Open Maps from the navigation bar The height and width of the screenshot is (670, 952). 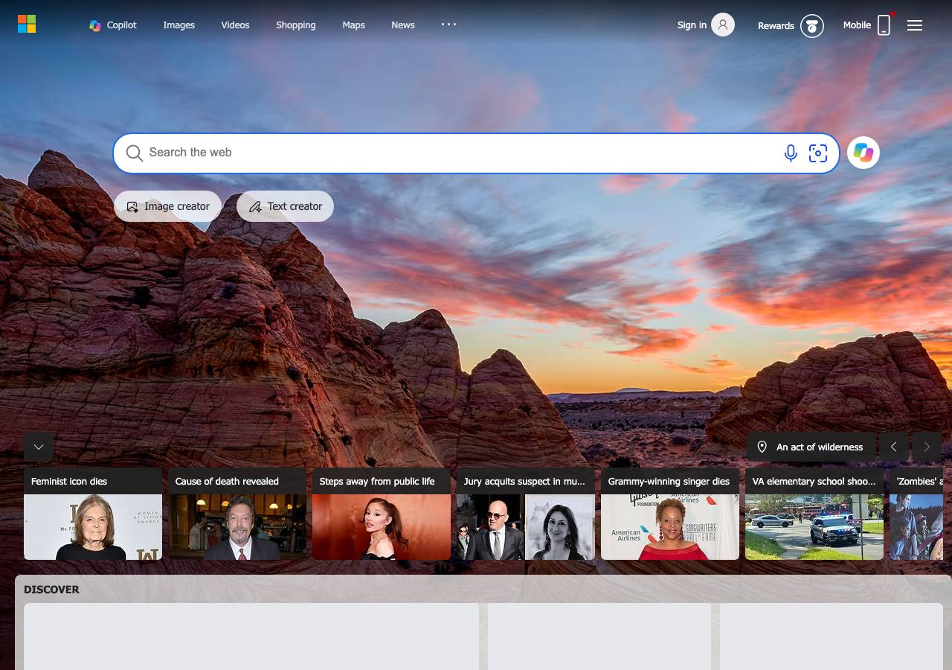tap(353, 25)
